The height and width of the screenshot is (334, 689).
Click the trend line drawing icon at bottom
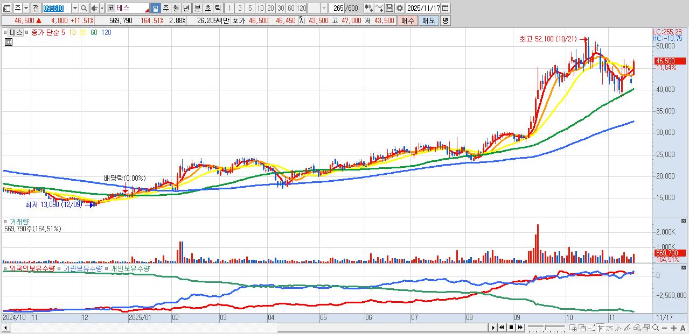628,328
